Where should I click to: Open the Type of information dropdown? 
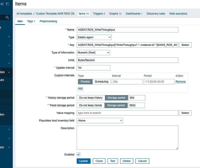[x=93, y=52]
